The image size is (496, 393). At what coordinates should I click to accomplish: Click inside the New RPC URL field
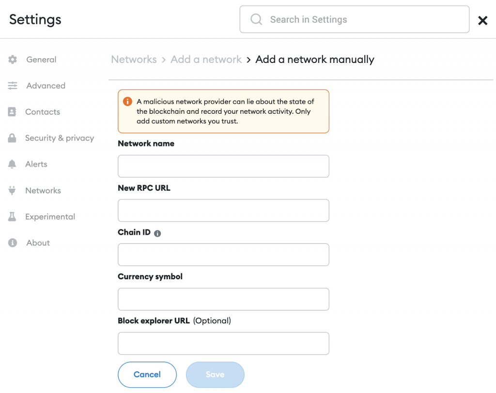(223, 210)
